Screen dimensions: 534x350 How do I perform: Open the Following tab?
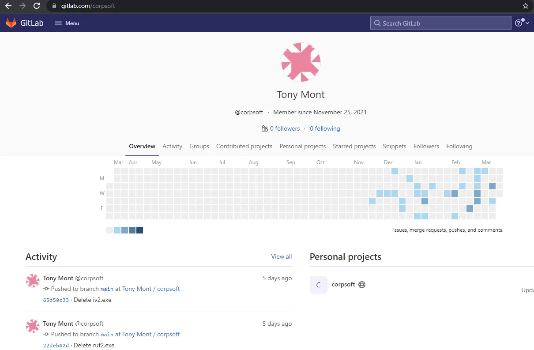pos(459,146)
